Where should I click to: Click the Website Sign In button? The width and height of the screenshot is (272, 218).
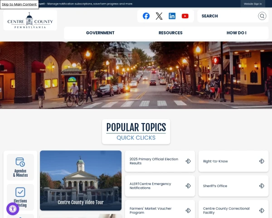253,4
